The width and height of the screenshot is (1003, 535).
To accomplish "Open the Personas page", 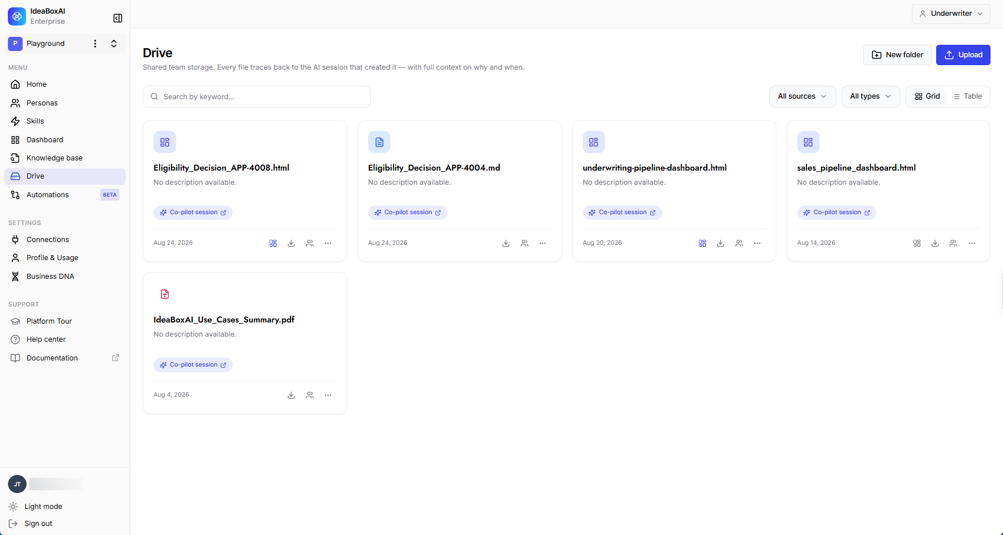I will click(x=65, y=103).
